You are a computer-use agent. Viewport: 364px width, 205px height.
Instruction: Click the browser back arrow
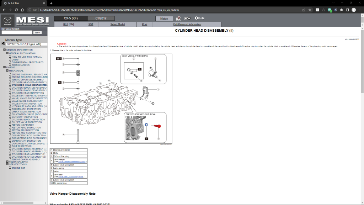point(4,10)
